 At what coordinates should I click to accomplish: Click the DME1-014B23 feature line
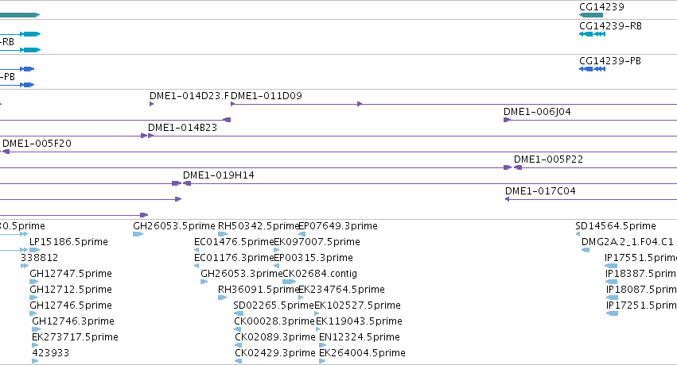(x=412, y=136)
